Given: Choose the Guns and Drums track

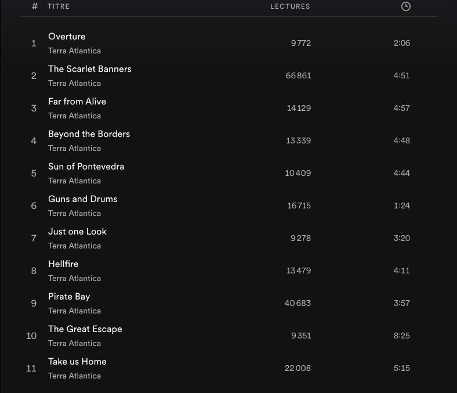Looking at the screenshot, I should pyautogui.click(x=82, y=199).
